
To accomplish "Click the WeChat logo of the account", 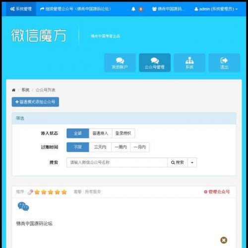I will point(23,206).
